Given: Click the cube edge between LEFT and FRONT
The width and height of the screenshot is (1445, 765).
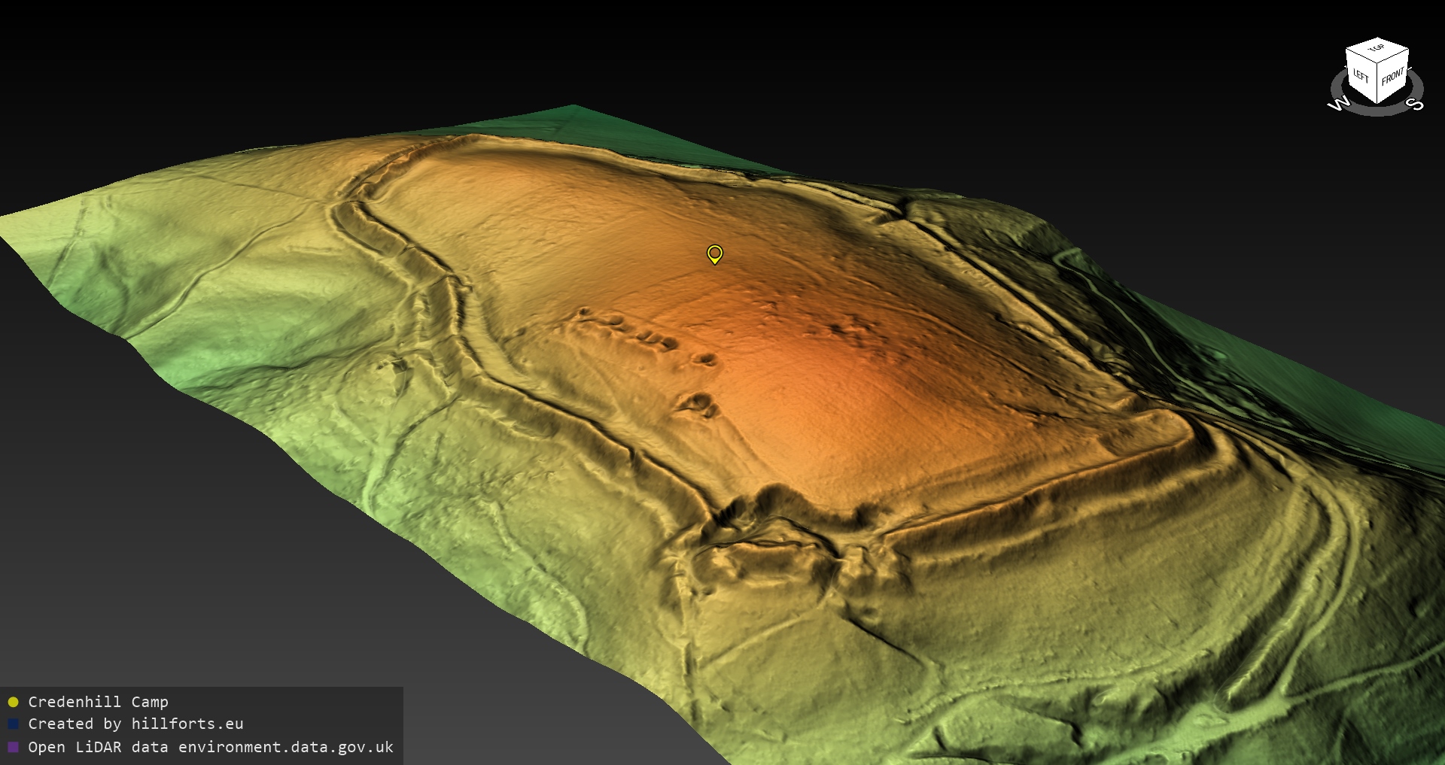Looking at the screenshot, I should [1378, 82].
